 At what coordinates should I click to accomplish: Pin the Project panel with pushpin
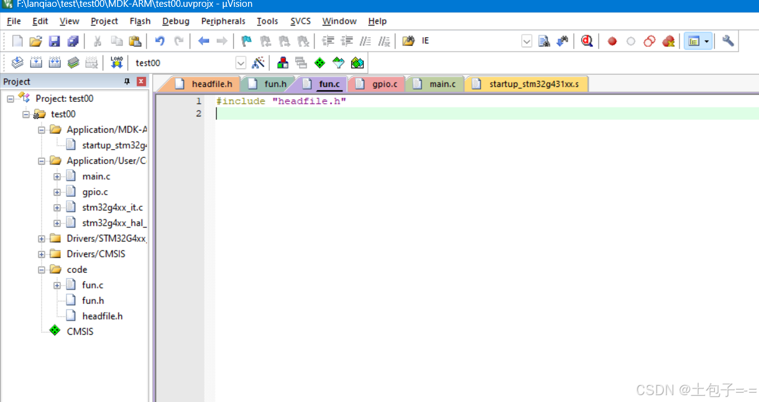[127, 81]
